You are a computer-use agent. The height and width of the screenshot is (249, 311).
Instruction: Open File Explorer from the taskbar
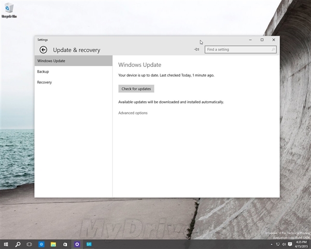53,244
